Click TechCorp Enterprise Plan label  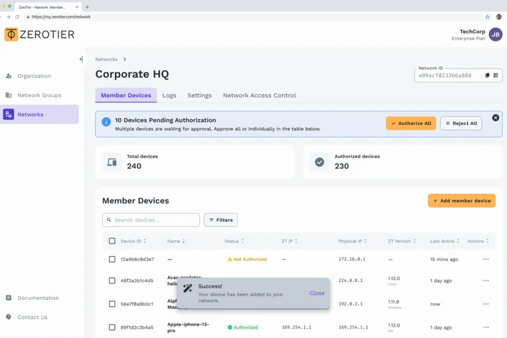click(468, 35)
